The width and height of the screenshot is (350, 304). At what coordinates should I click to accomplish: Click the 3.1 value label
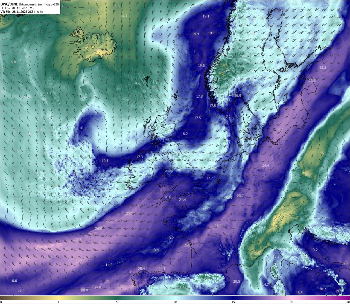124,16
